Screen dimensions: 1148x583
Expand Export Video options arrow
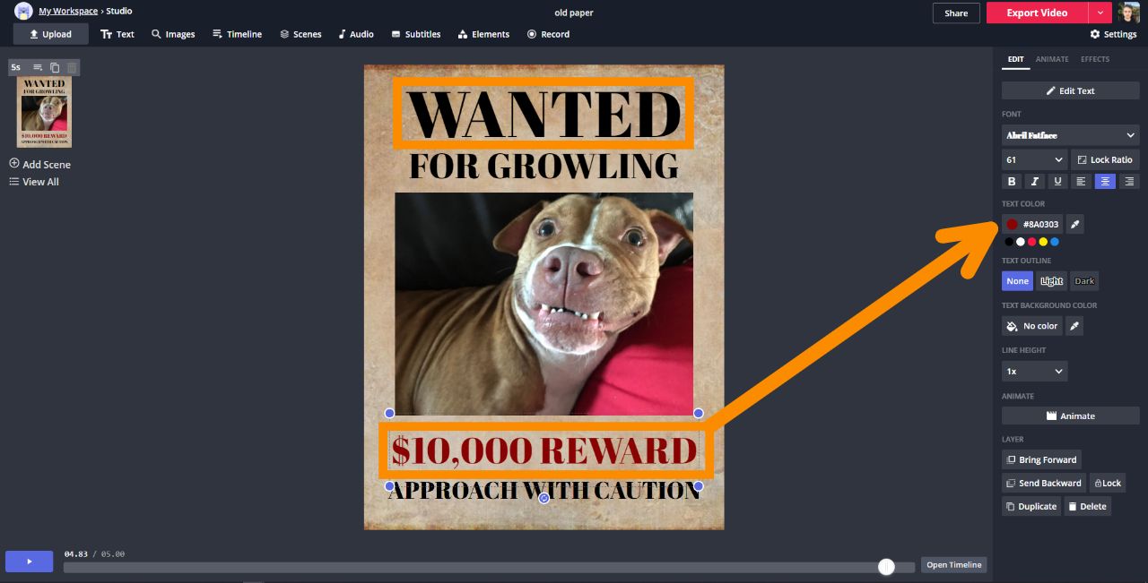click(1100, 13)
